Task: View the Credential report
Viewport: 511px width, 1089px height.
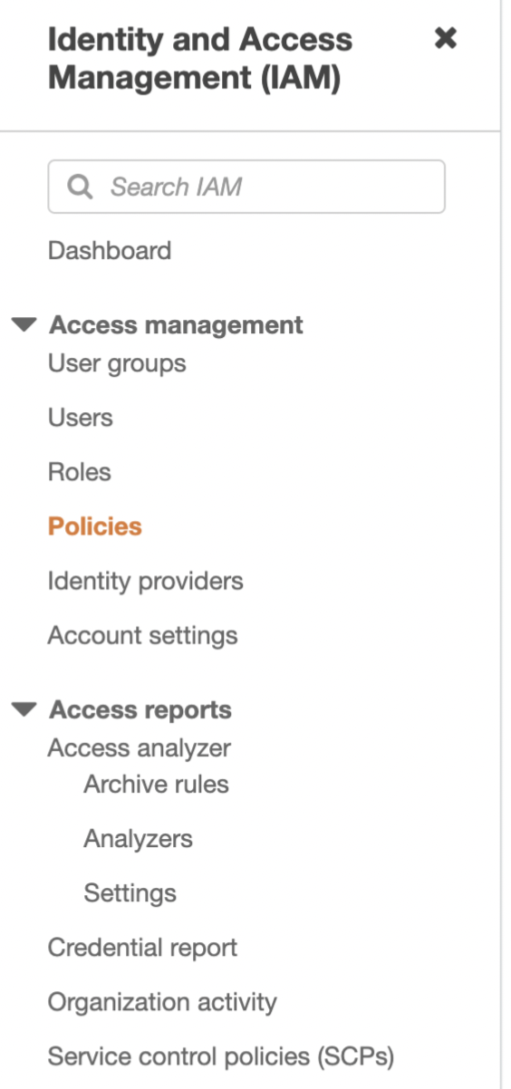Action: 143,948
